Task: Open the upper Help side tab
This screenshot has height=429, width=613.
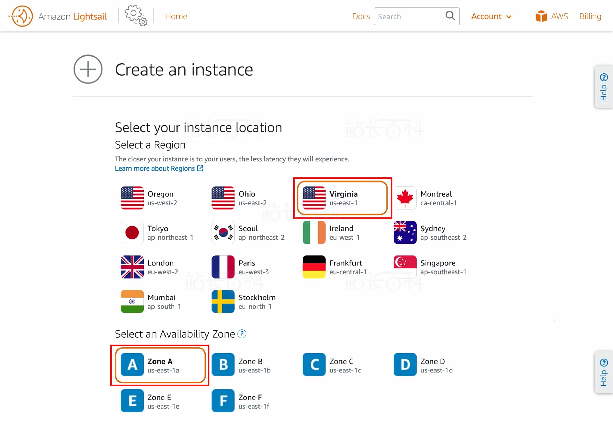Action: [x=604, y=87]
